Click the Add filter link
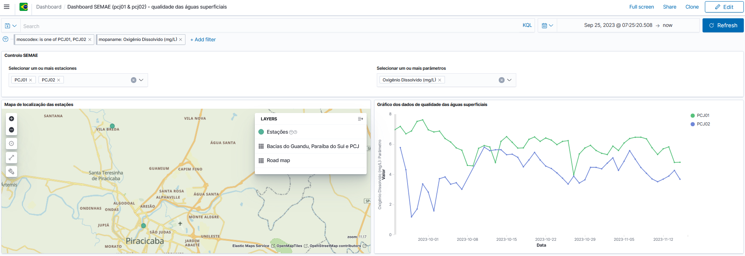This screenshot has width=745, height=256. 203,39
